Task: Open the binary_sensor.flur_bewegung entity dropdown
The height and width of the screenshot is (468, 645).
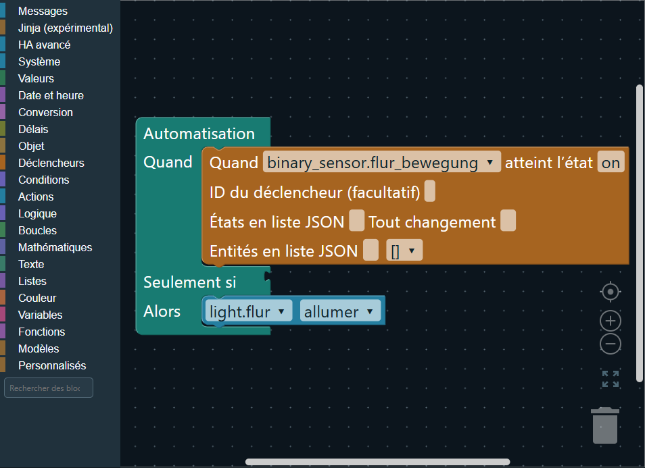Action: pos(382,162)
